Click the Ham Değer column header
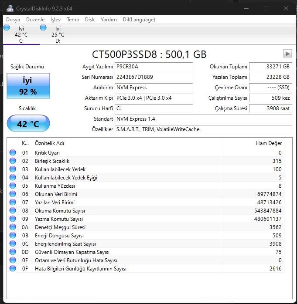The width and height of the screenshot is (297, 304). [253, 143]
